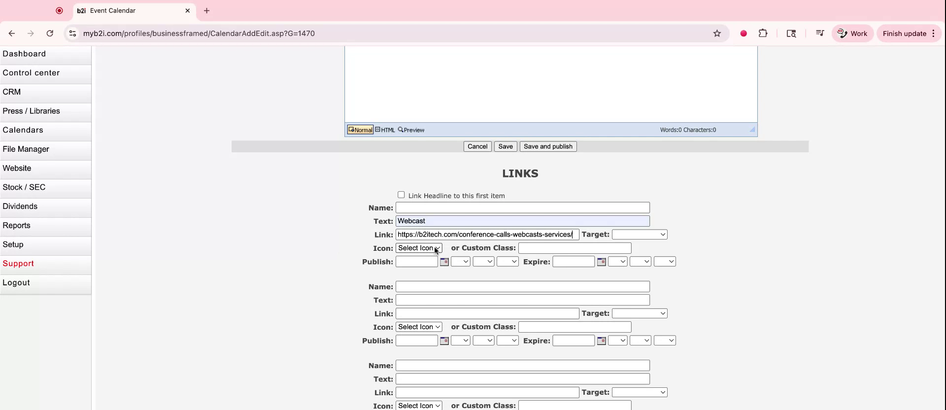The image size is (946, 410).
Task: Close the Event Calendar tab
Action: coord(187,10)
